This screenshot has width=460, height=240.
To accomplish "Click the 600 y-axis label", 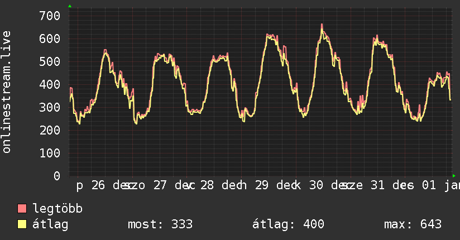I will (50, 39).
